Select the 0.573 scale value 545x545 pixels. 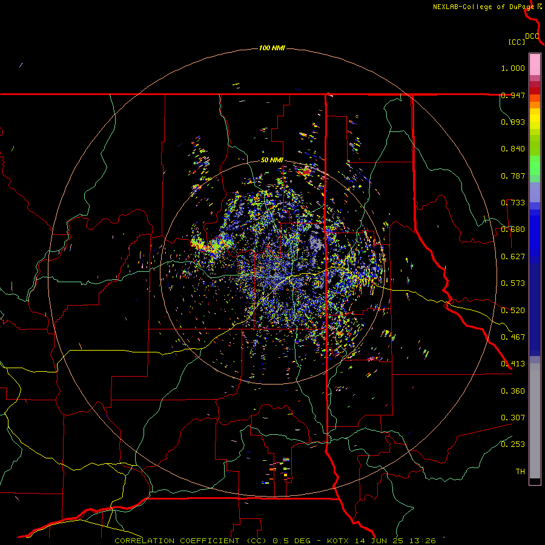[513, 283]
